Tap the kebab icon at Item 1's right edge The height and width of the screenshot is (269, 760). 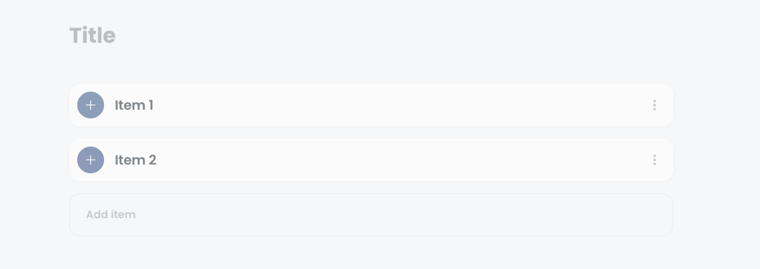tap(655, 105)
